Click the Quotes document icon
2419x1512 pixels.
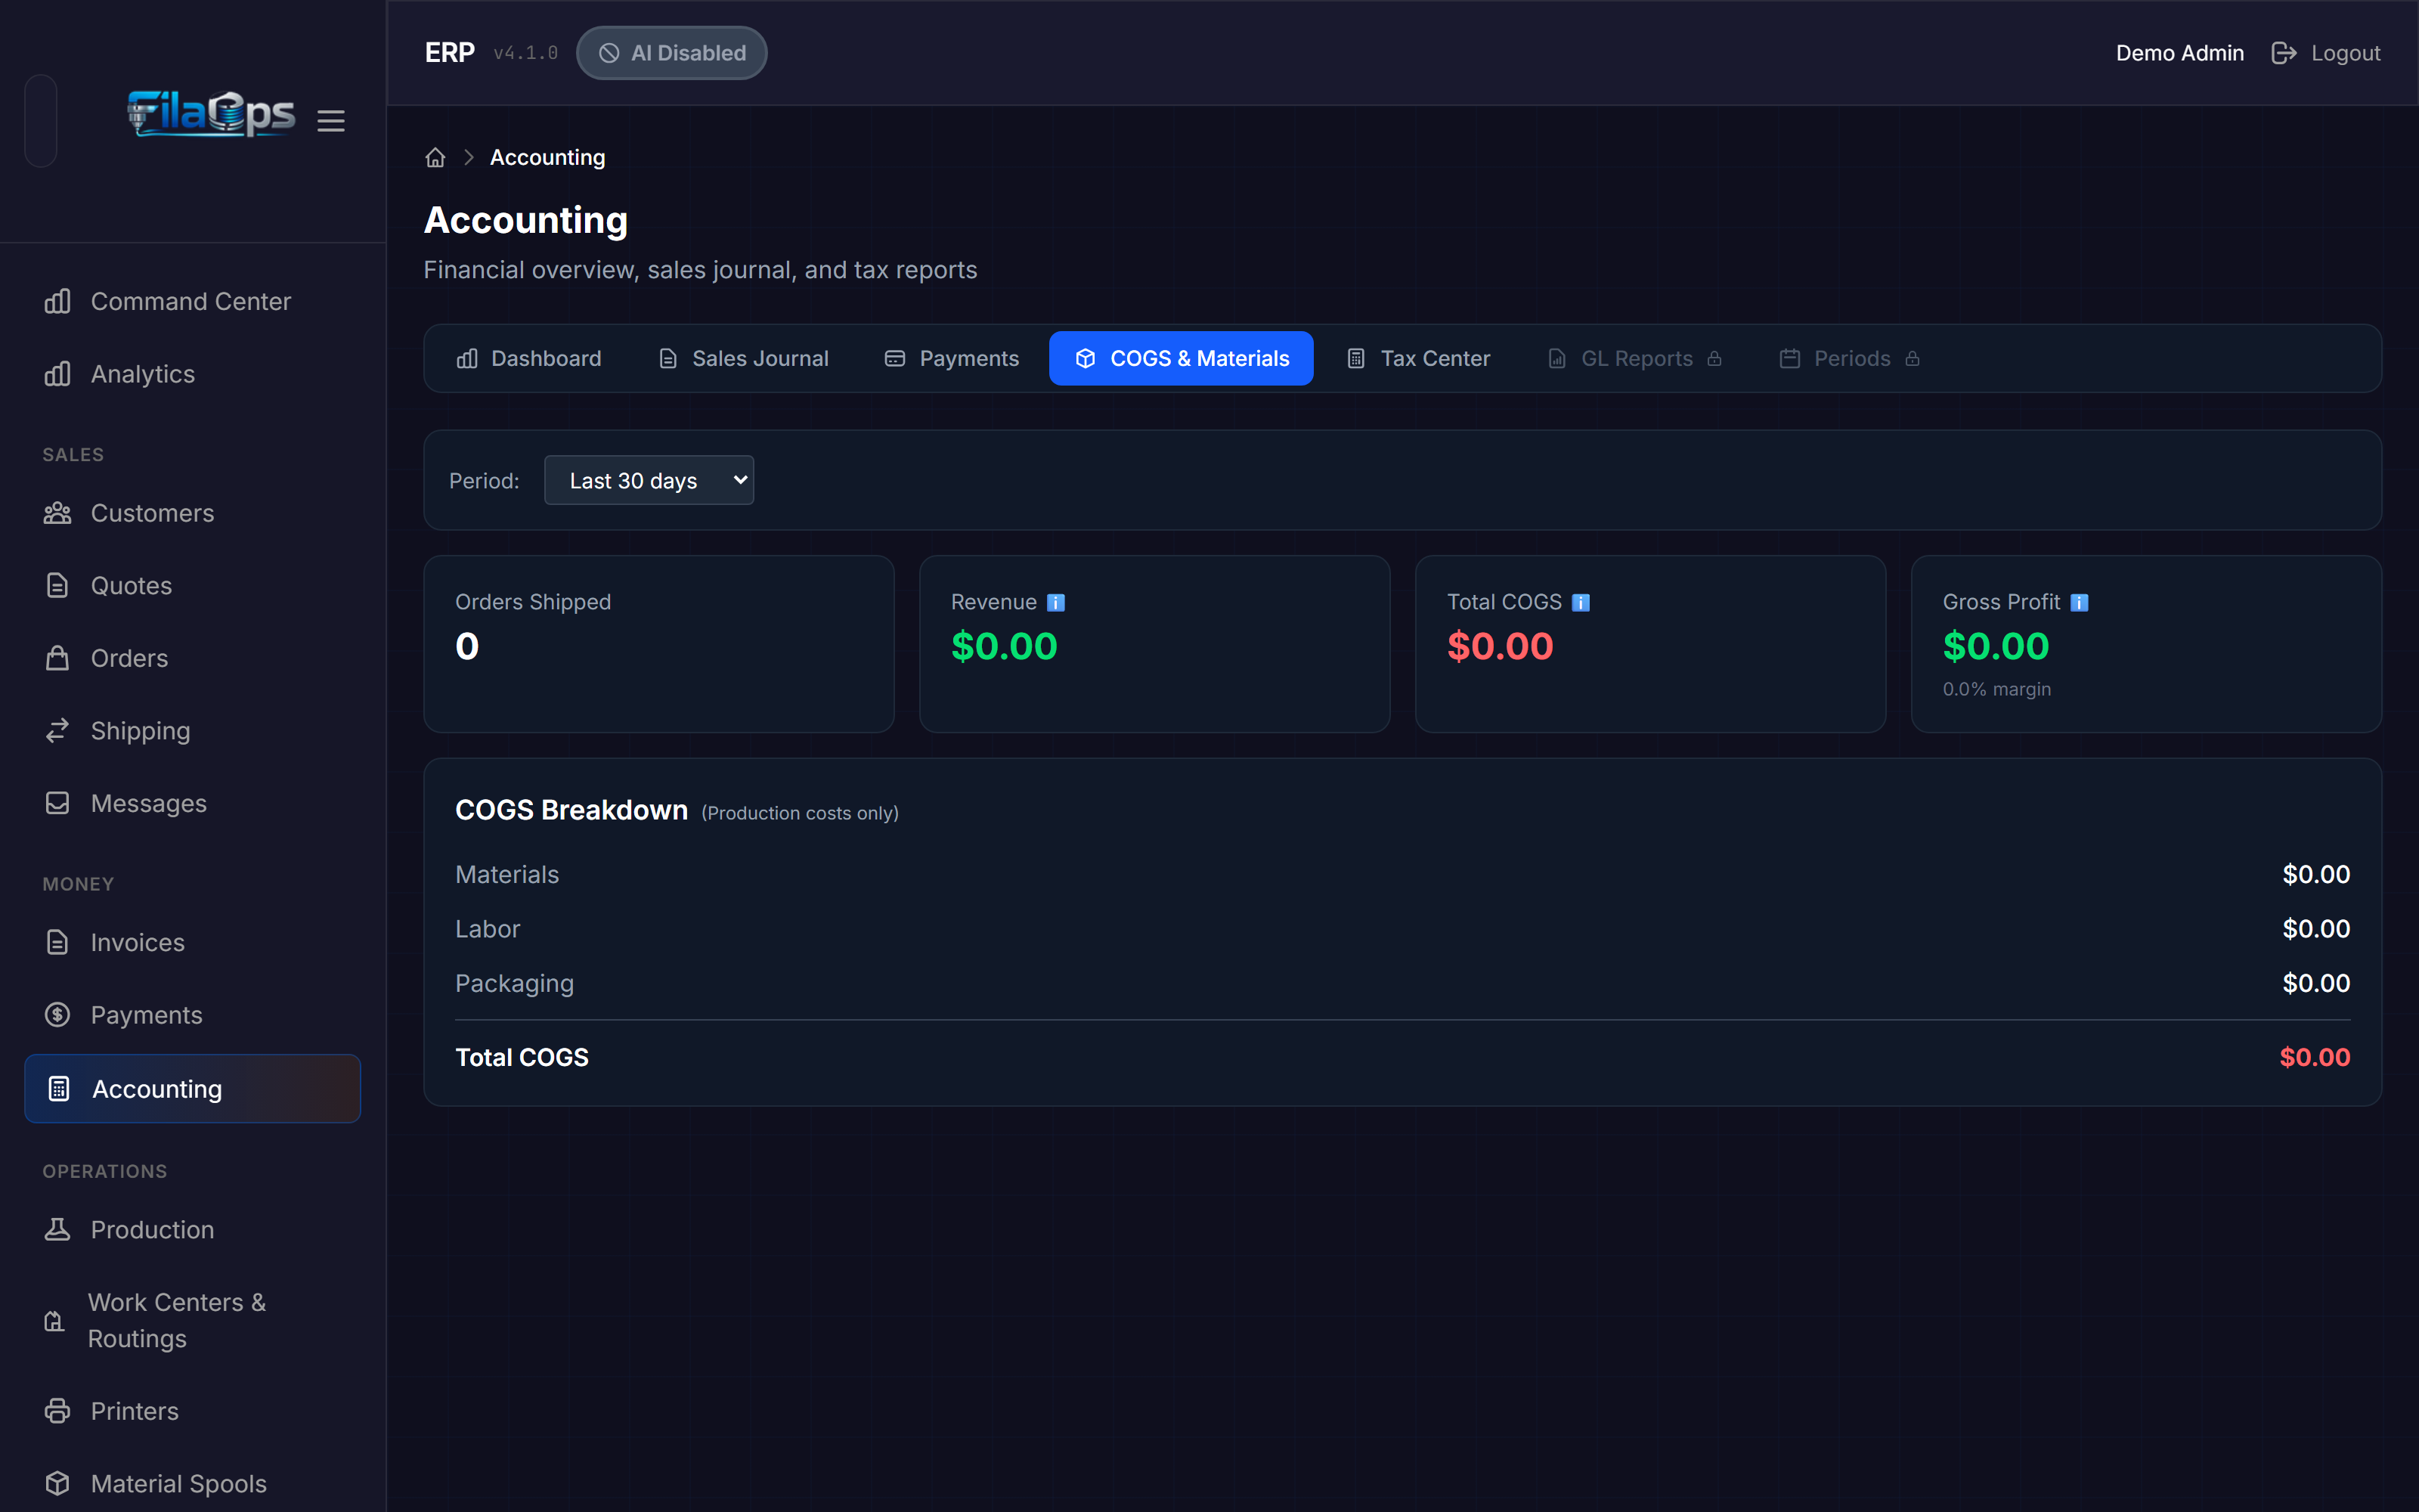tap(58, 585)
